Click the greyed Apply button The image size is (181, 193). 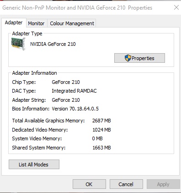[x=163, y=184]
